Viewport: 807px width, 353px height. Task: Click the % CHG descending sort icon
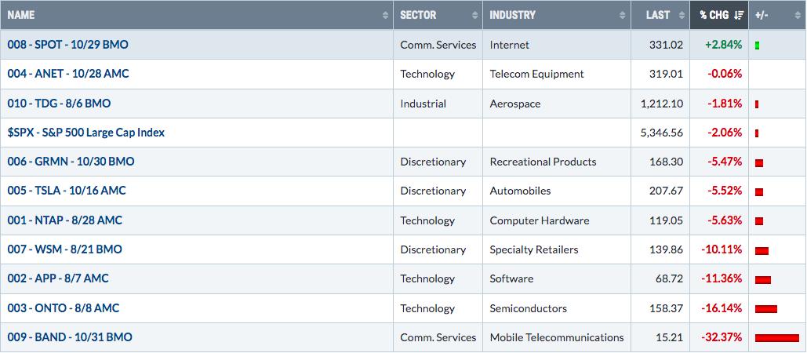point(739,16)
